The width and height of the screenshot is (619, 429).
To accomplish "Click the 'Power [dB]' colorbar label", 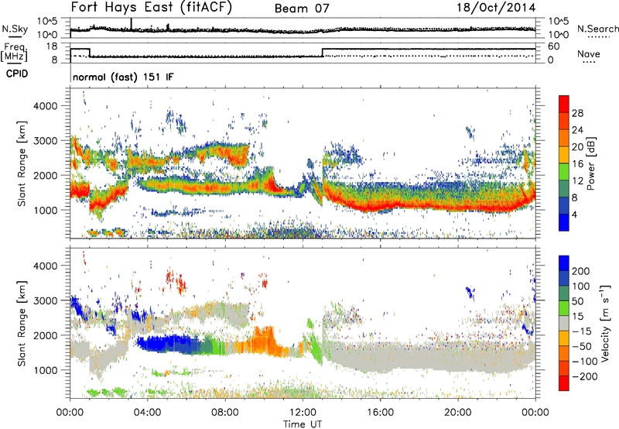I will coord(591,163).
